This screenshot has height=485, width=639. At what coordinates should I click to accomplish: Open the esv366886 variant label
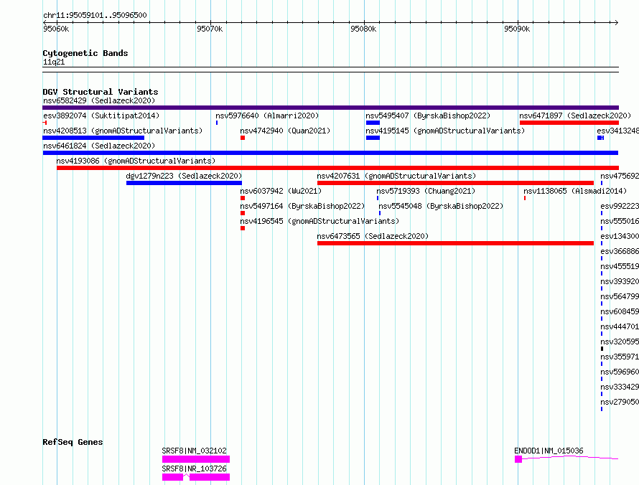coord(620,251)
